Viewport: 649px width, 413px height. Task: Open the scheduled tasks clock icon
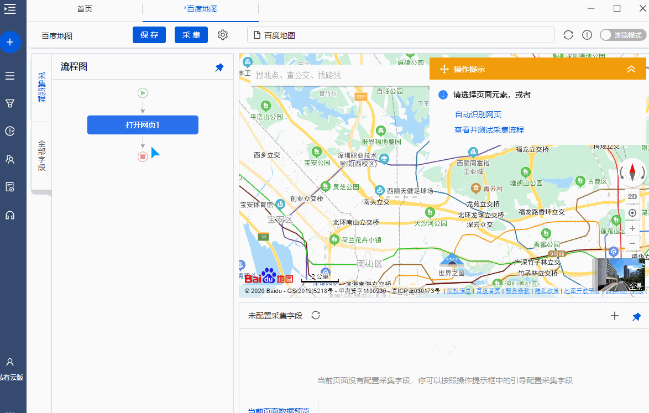pos(10,131)
